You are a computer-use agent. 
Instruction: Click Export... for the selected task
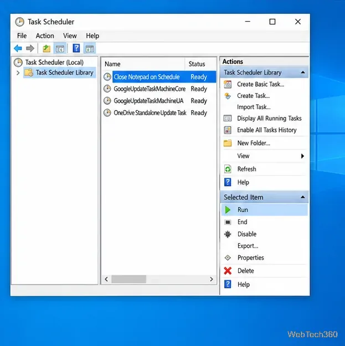(248, 246)
